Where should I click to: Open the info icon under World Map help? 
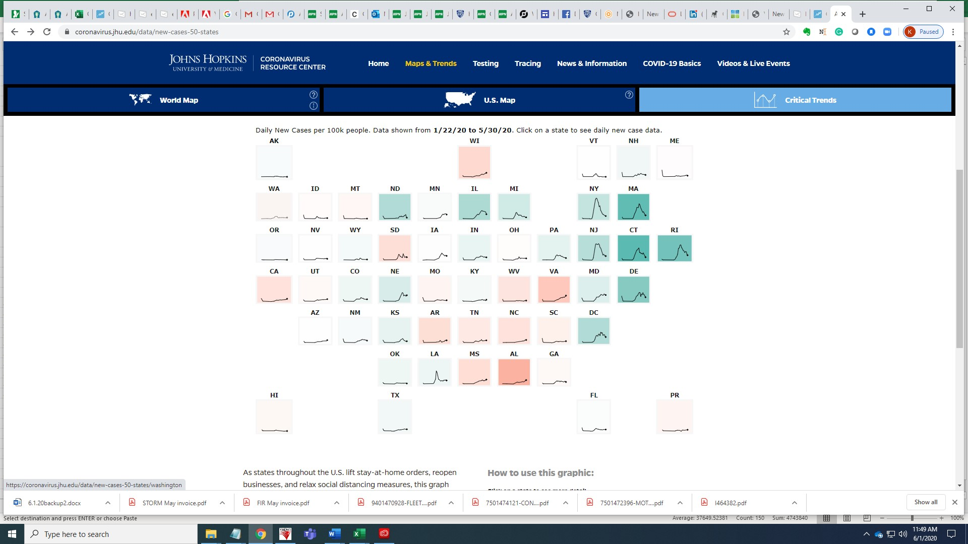coord(313,106)
